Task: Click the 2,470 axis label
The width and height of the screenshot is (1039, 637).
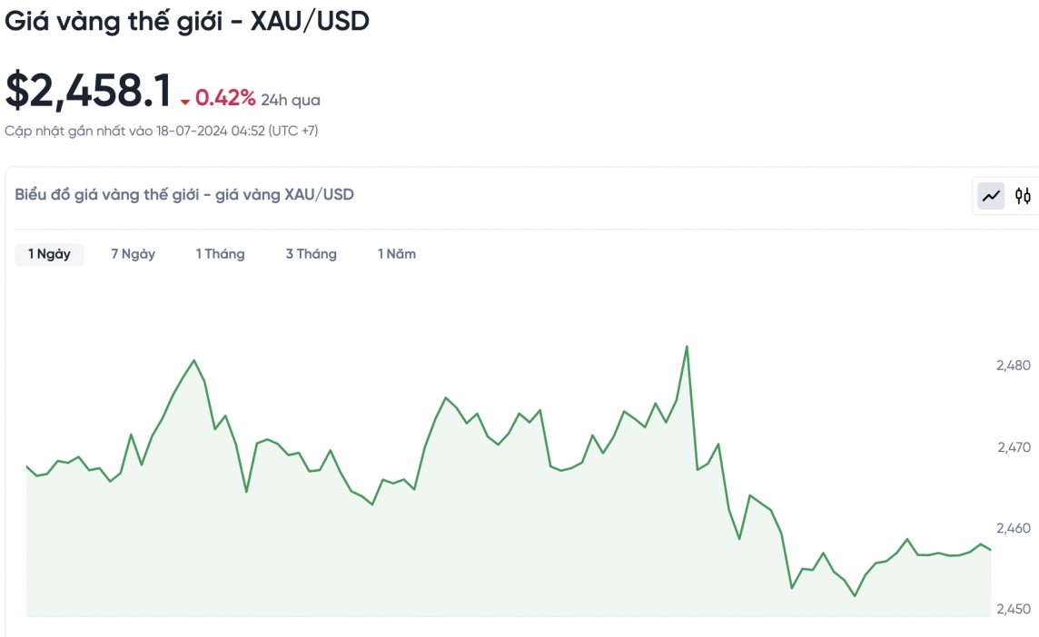Action: tap(1013, 447)
